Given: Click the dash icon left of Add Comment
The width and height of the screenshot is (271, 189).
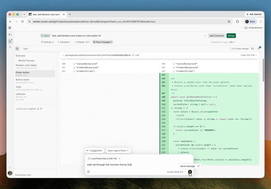Looking at the screenshot, I should [x=205, y=36].
